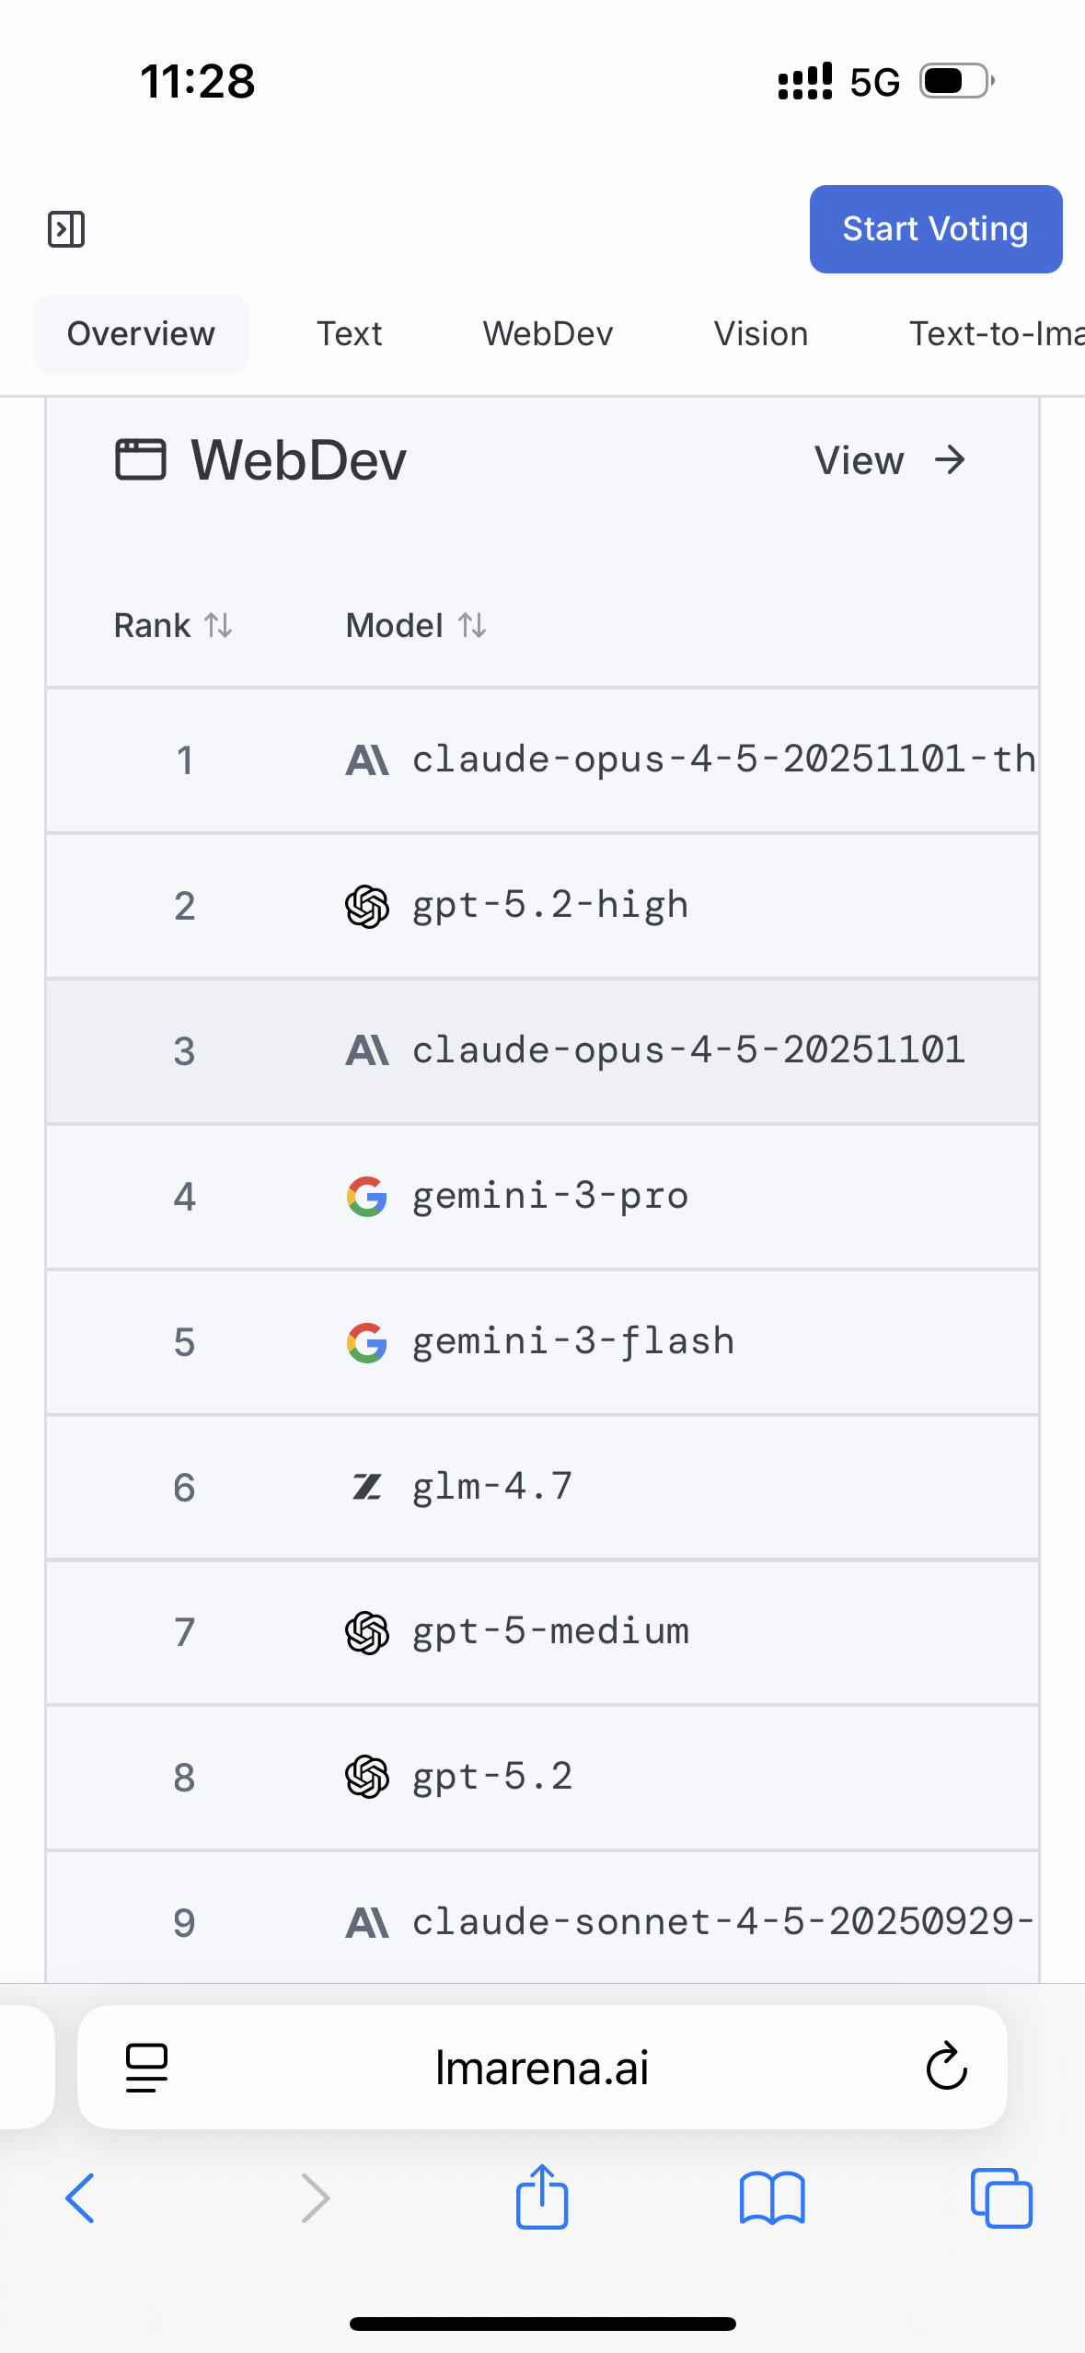Open Safari bookmarks book icon

tap(772, 2198)
